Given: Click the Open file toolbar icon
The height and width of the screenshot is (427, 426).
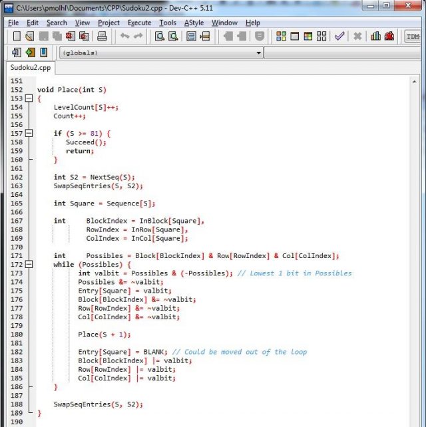Looking at the screenshot, I should click(x=29, y=37).
